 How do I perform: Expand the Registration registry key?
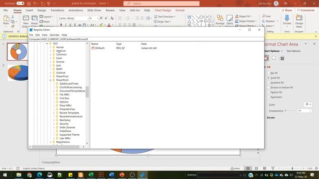click(x=50, y=142)
